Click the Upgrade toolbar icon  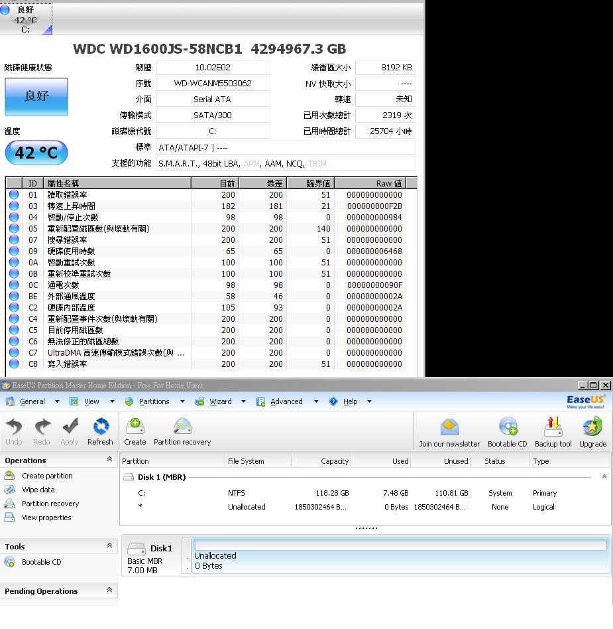(592, 427)
